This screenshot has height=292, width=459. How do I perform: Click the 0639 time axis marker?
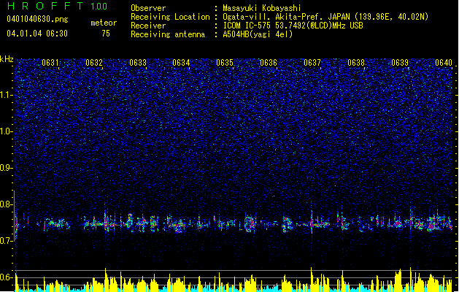click(x=400, y=63)
